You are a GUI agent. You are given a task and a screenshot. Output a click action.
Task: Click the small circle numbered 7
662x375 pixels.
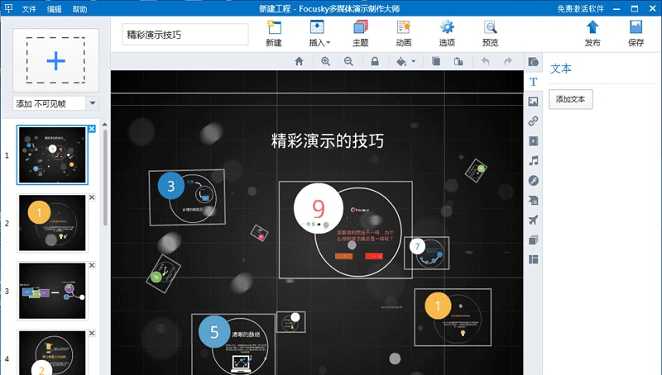pos(417,246)
